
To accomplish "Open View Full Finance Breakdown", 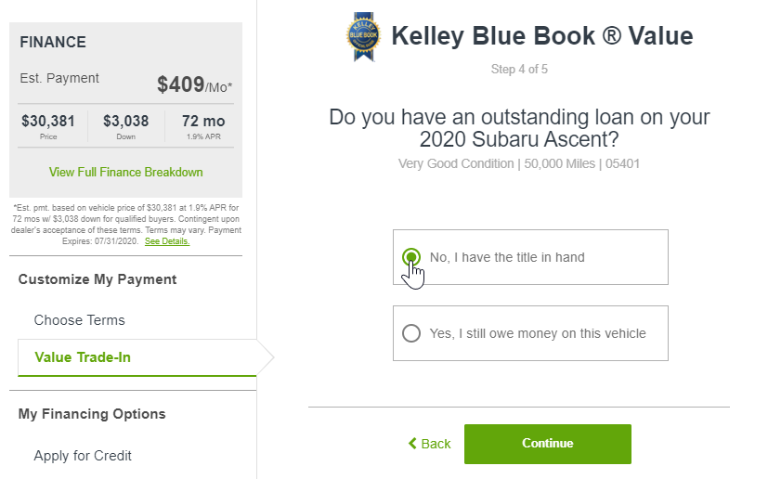I will point(126,173).
